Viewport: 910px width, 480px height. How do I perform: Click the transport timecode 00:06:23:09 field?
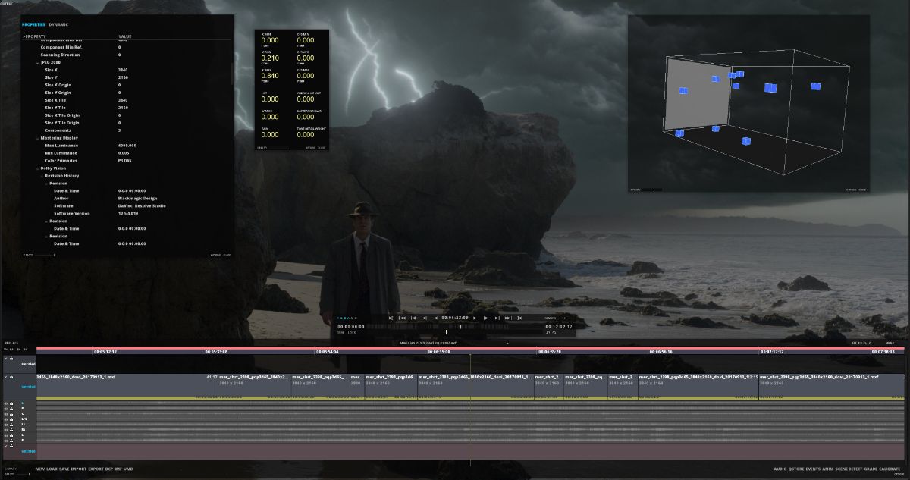coord(455,318)
